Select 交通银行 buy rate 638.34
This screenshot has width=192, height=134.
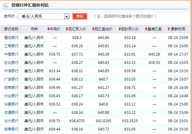[77, 113]
